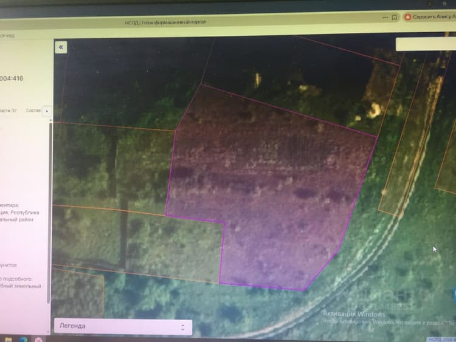The height and width of the screenshot is (342, 456).
Task: Collapse the info panel with the double-chevron button
Action: [61, 47]
